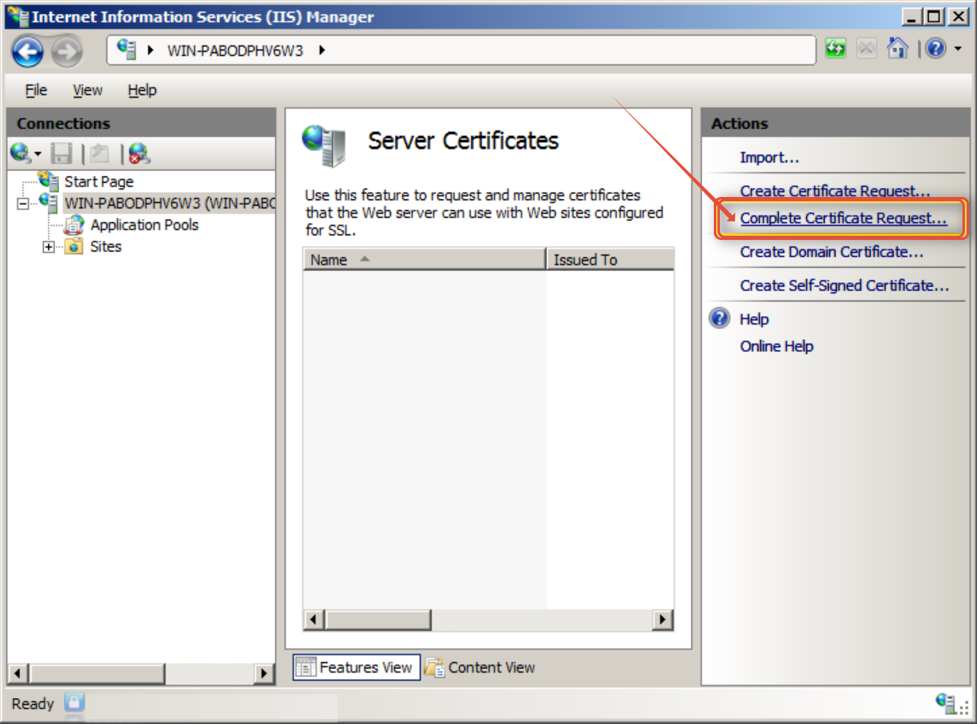This screenshot has width=977, height=724.
Task: Select Start Page in Connections tree
Action: 99,181
